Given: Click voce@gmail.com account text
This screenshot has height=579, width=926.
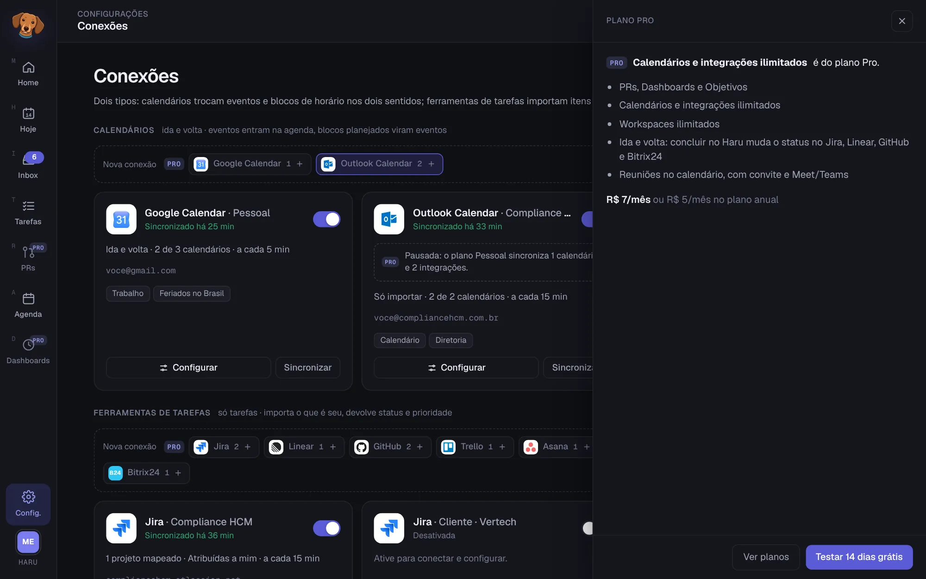Looking at the screenshot, I should 141,271.
